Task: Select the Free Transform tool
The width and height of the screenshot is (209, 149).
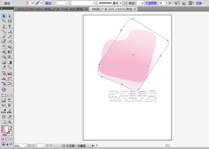Action: [10, 52]
